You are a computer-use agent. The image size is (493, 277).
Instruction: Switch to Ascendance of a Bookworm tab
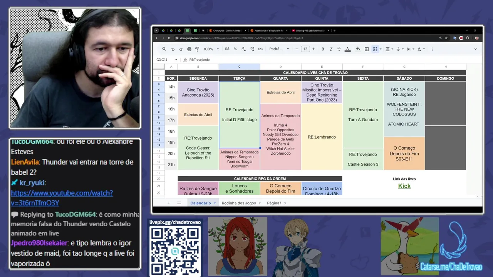[268, 30]
